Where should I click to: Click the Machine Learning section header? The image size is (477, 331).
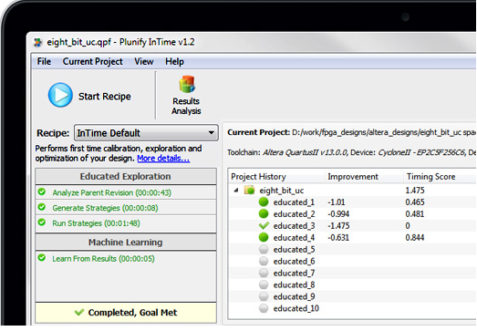tap(126, 243)
